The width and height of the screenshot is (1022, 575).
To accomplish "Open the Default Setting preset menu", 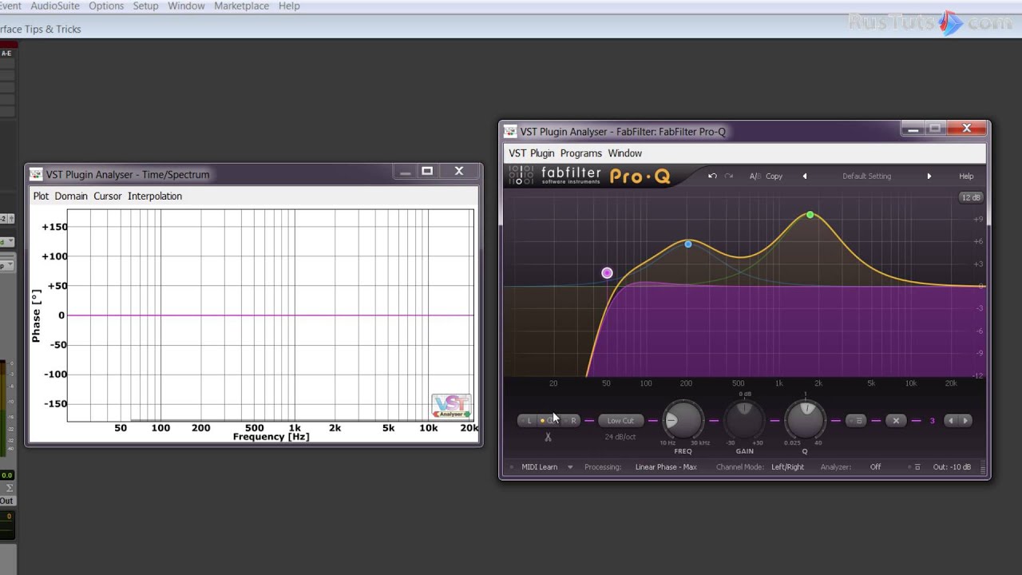I will pyautogui.click(x=866, y=176).
